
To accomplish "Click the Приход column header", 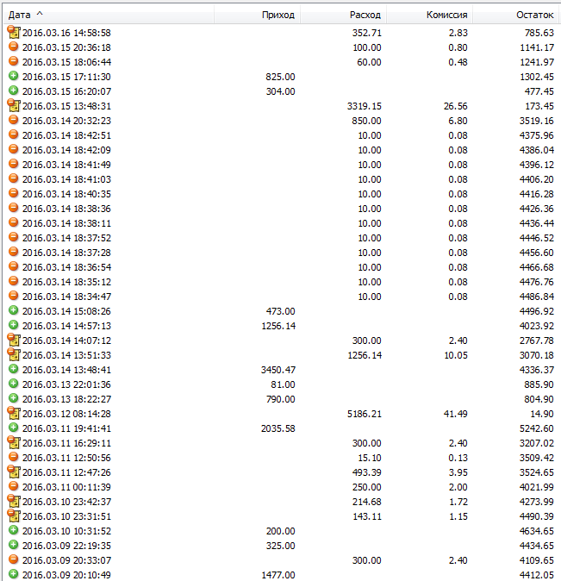I will coord(257,15).
